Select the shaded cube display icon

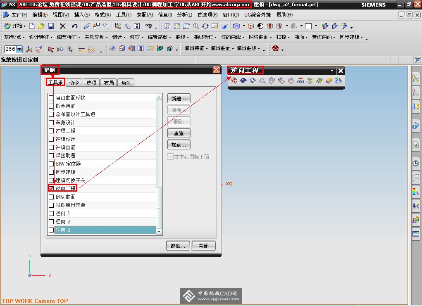pyautogui.click(x=251, y=26)
